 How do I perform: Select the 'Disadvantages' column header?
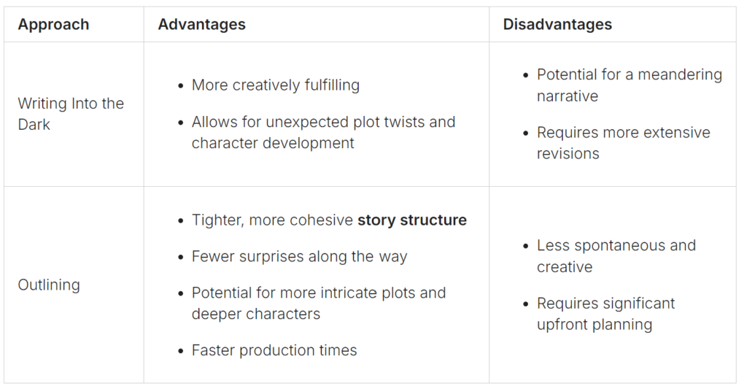[x=557, y=24]
